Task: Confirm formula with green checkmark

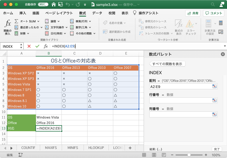Action: pos(37,46)
